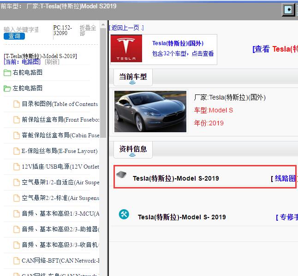
Task: Open file icon for E-保险丝布局 entry
Action: coord(17,151)
